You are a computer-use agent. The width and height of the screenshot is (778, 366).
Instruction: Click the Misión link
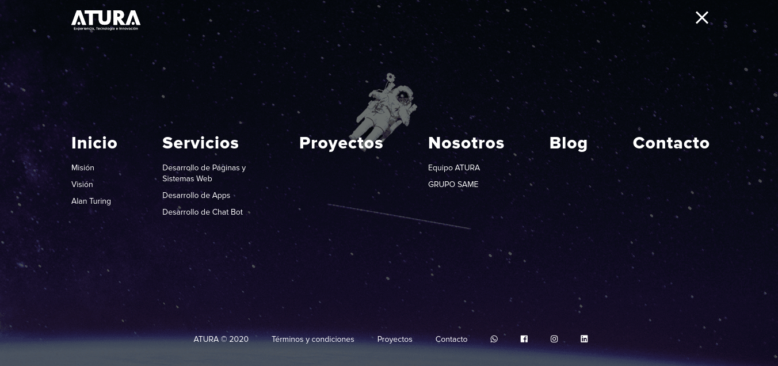(83, 167)
